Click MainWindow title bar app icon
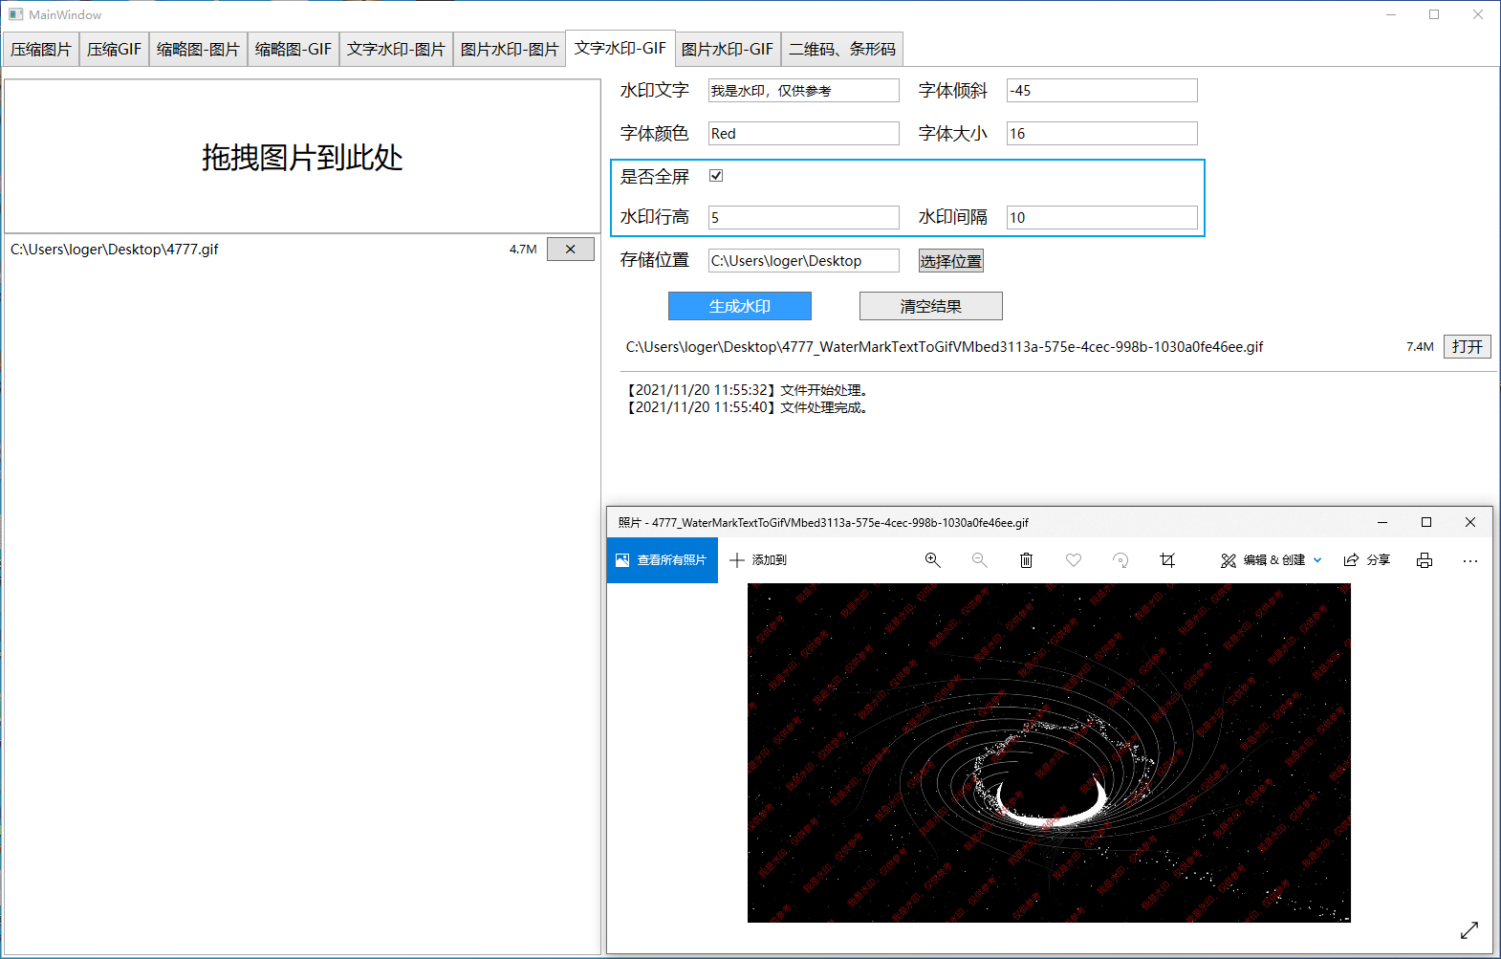The height and width of the screenshot is (959, 1501). [15, 14]
